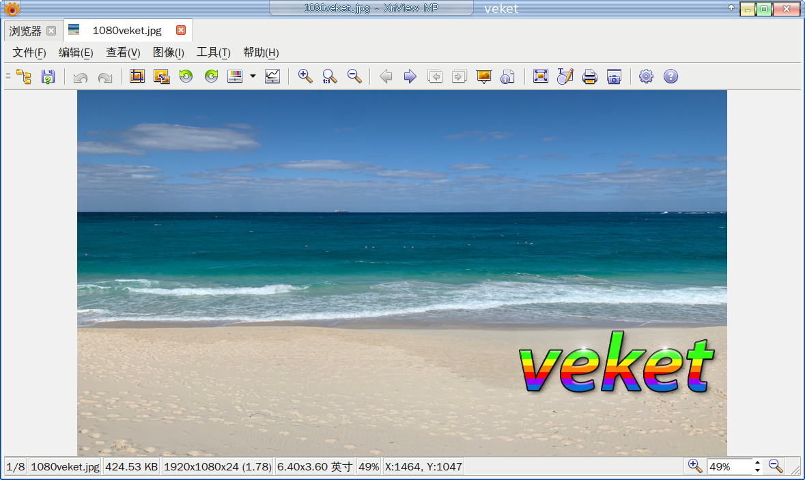
Task: Select the 1080veket.jpg tab
Action: click(x=127, y=30)
